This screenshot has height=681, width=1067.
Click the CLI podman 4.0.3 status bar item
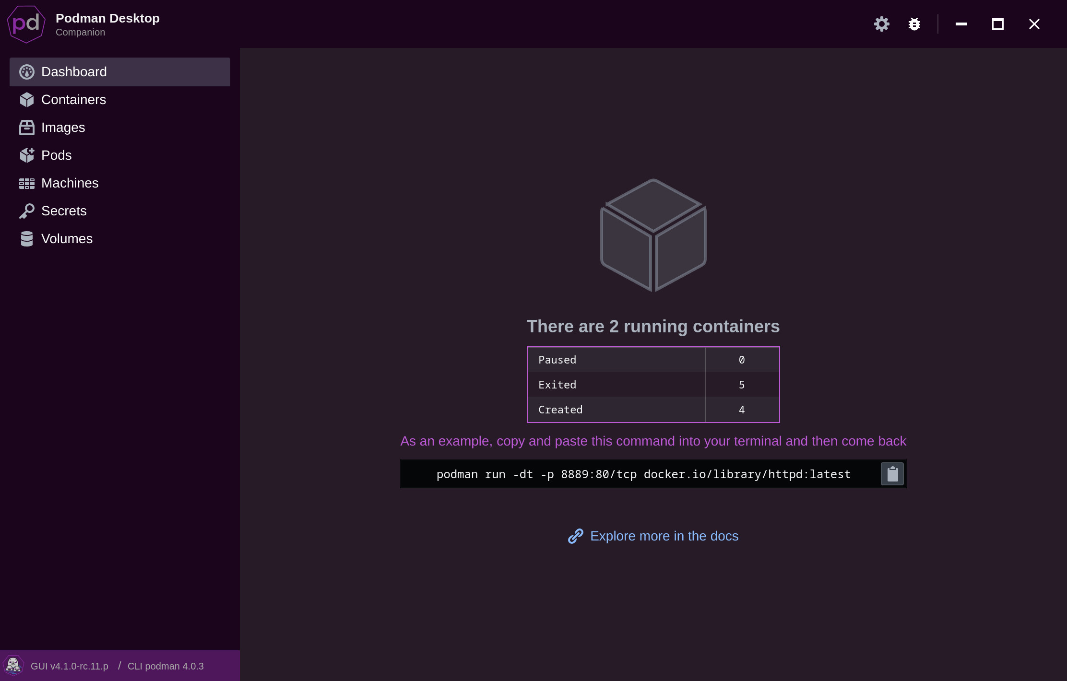[x=166, y=666]
